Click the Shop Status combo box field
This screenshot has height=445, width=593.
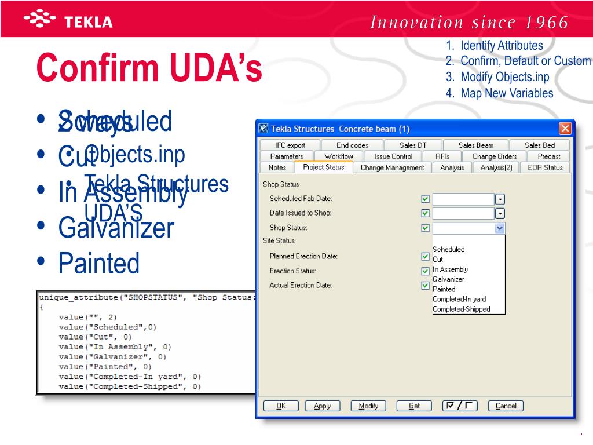click(x=468, y=228)
